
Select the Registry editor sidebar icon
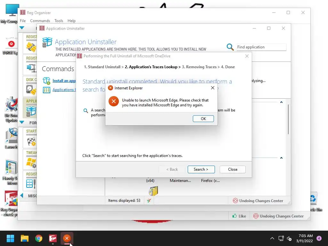coord(31,184)
